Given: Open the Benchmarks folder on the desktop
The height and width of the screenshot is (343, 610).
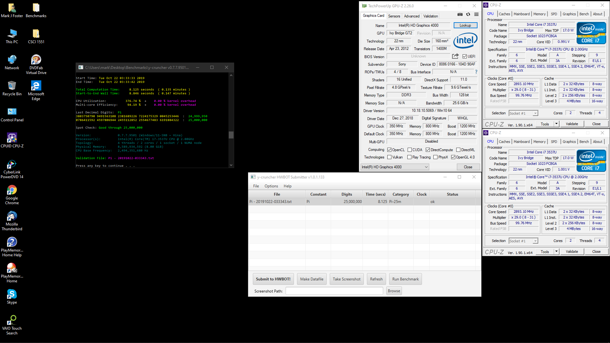Looking at the screenshot, I should coord(36,10).
